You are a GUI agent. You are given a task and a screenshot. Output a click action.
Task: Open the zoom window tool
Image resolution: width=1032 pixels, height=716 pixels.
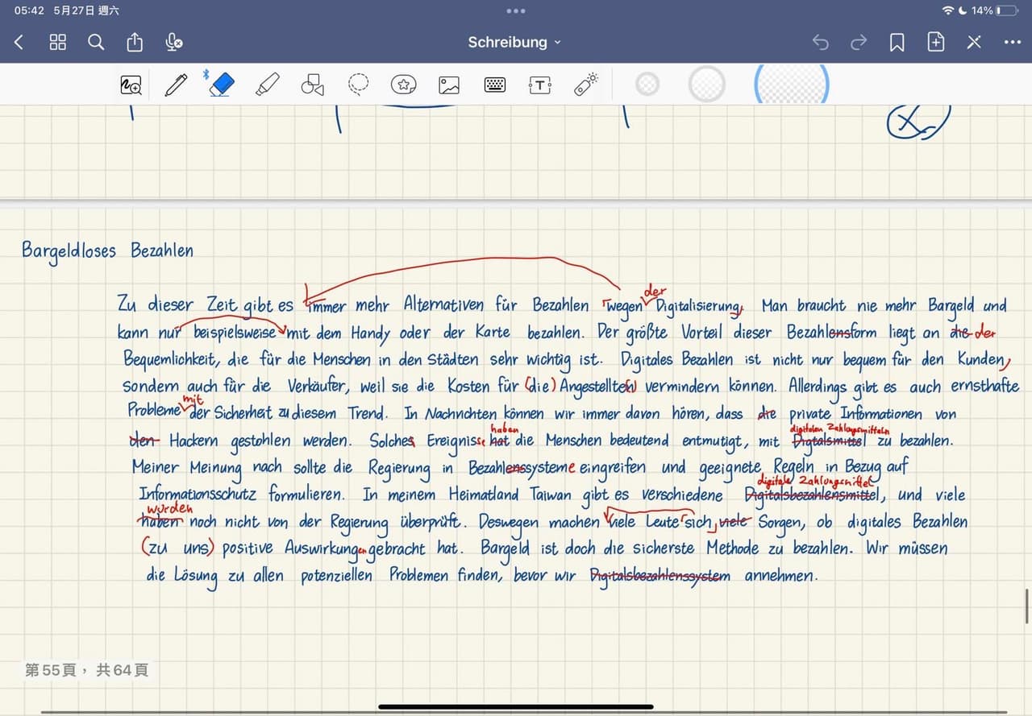tap(131, 85)
